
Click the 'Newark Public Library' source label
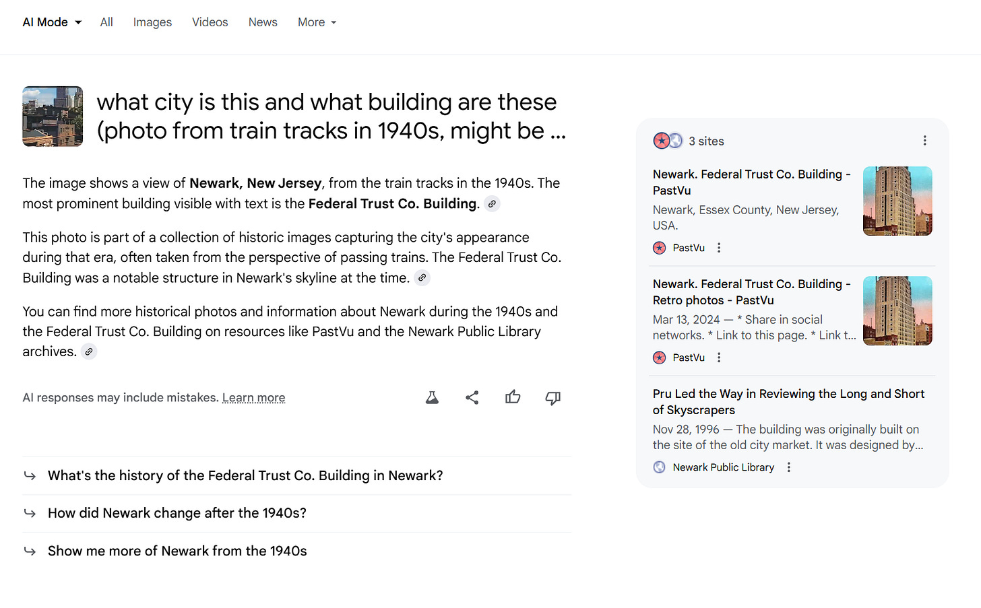pos(724,467)
